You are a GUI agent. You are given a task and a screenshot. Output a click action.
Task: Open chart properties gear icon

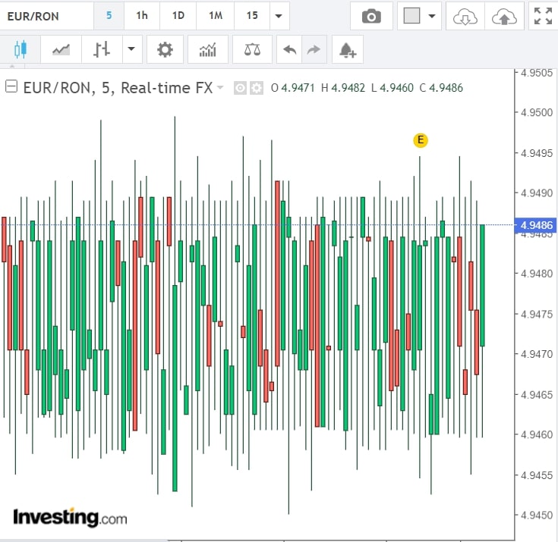[165, 50]
